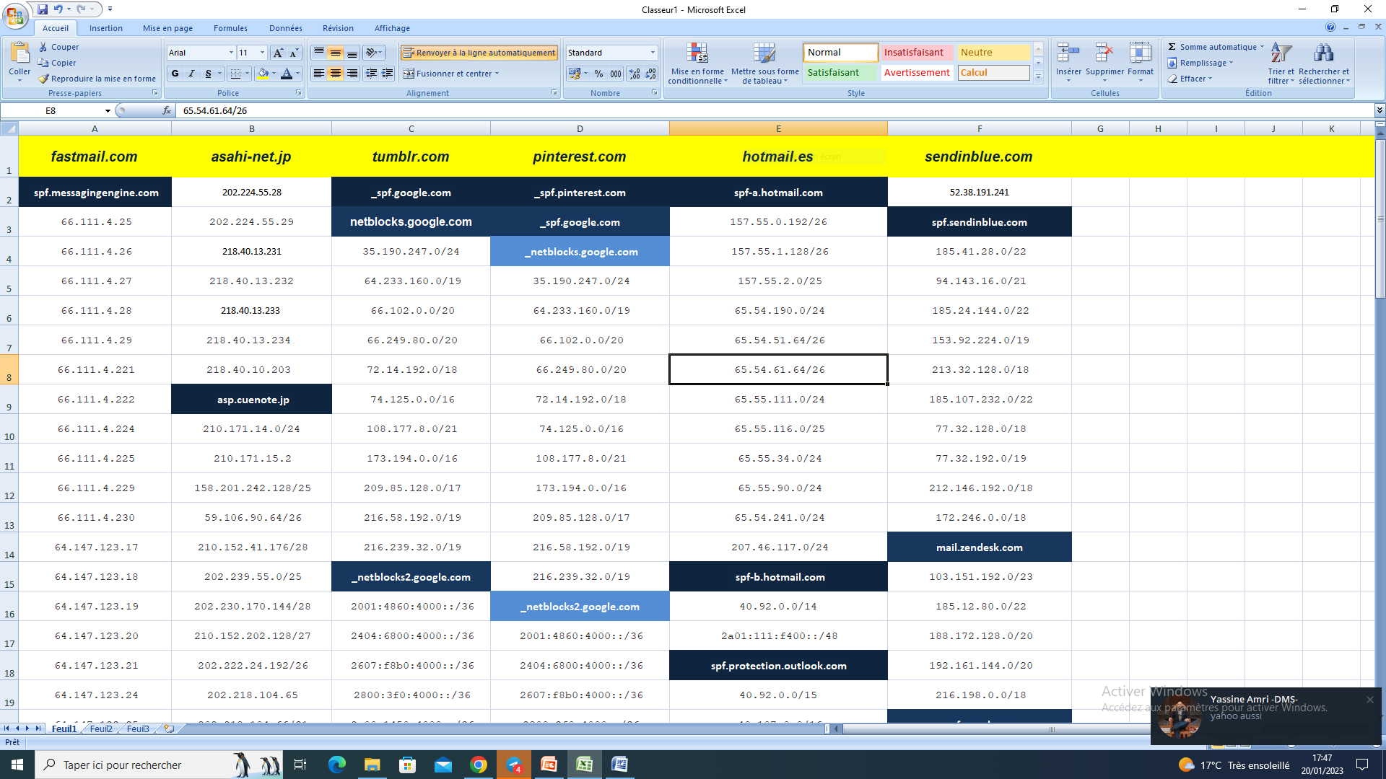Toggle Renvoyer à la ligne automatiquement
Screen dimensions: 1386x779
pyautogui.click(x=479, y=53)
